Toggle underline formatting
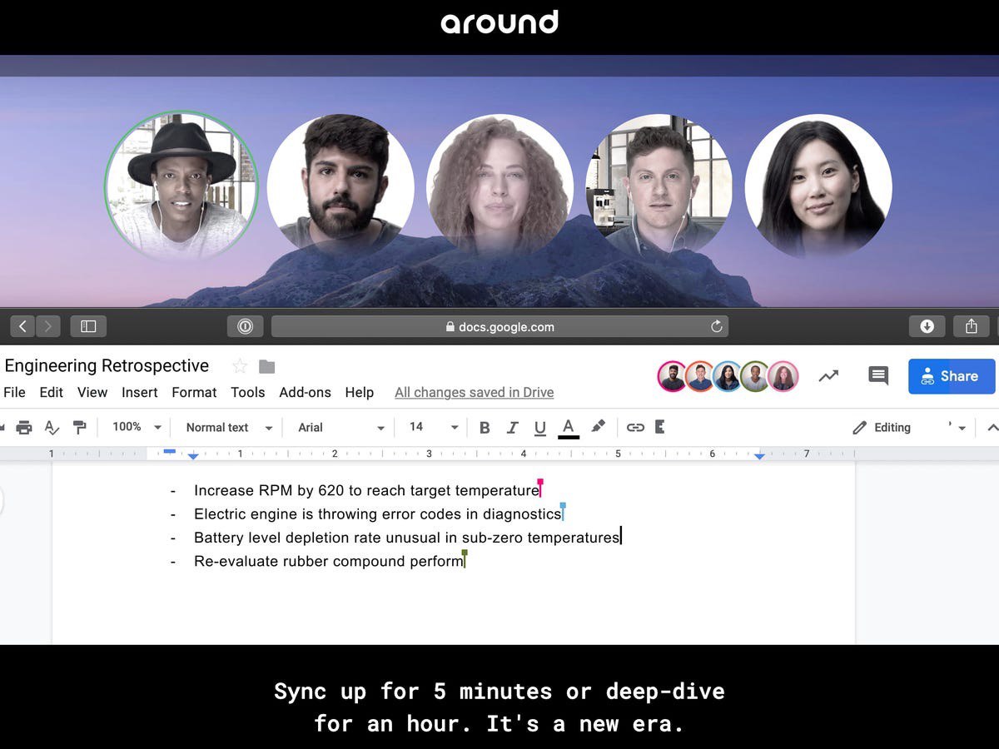This screenshot has width=999, height=749. point(540,428)
